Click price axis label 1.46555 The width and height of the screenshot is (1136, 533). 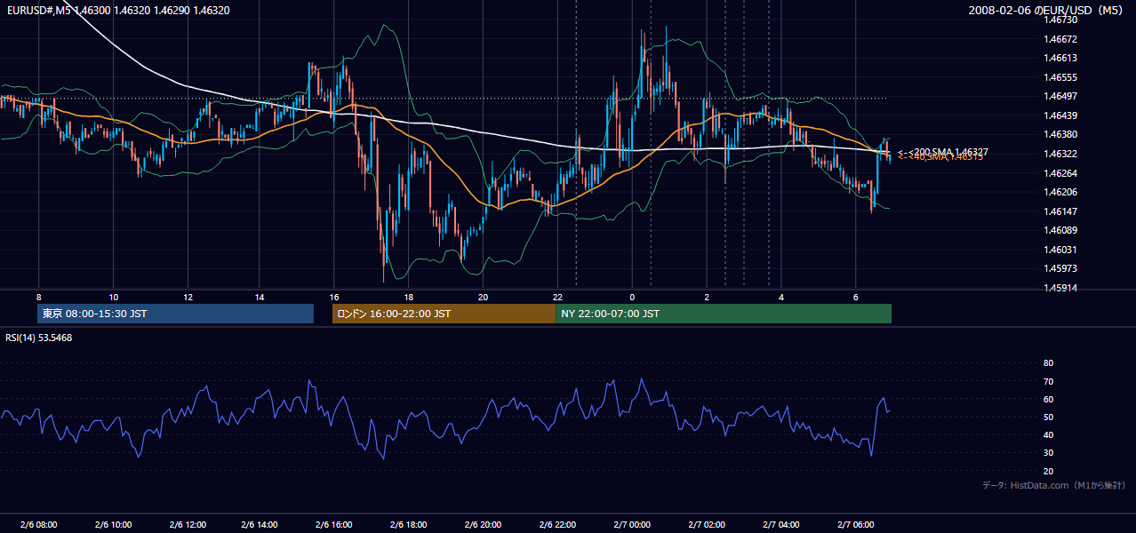1061,77
